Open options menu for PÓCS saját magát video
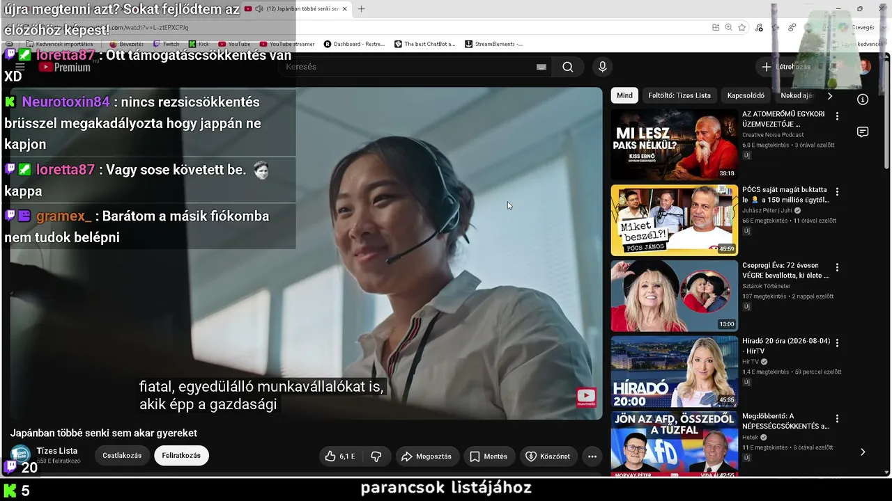This screenshot has width=892, height=501. tap(837, 191)
